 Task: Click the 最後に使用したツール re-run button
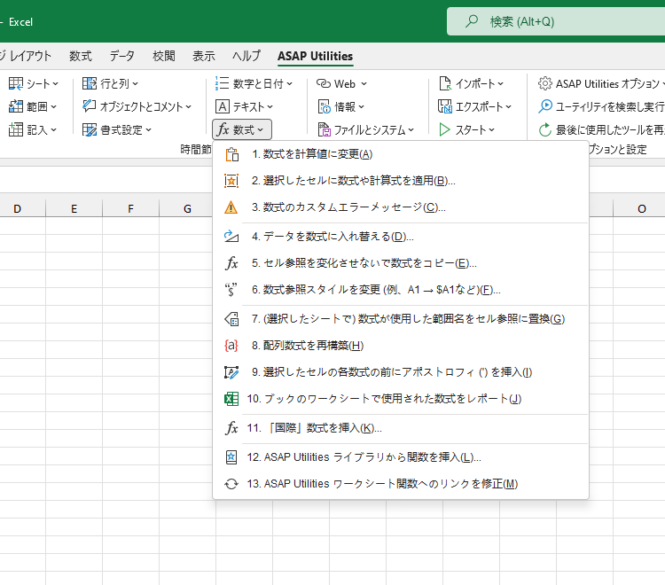[603, 129]
